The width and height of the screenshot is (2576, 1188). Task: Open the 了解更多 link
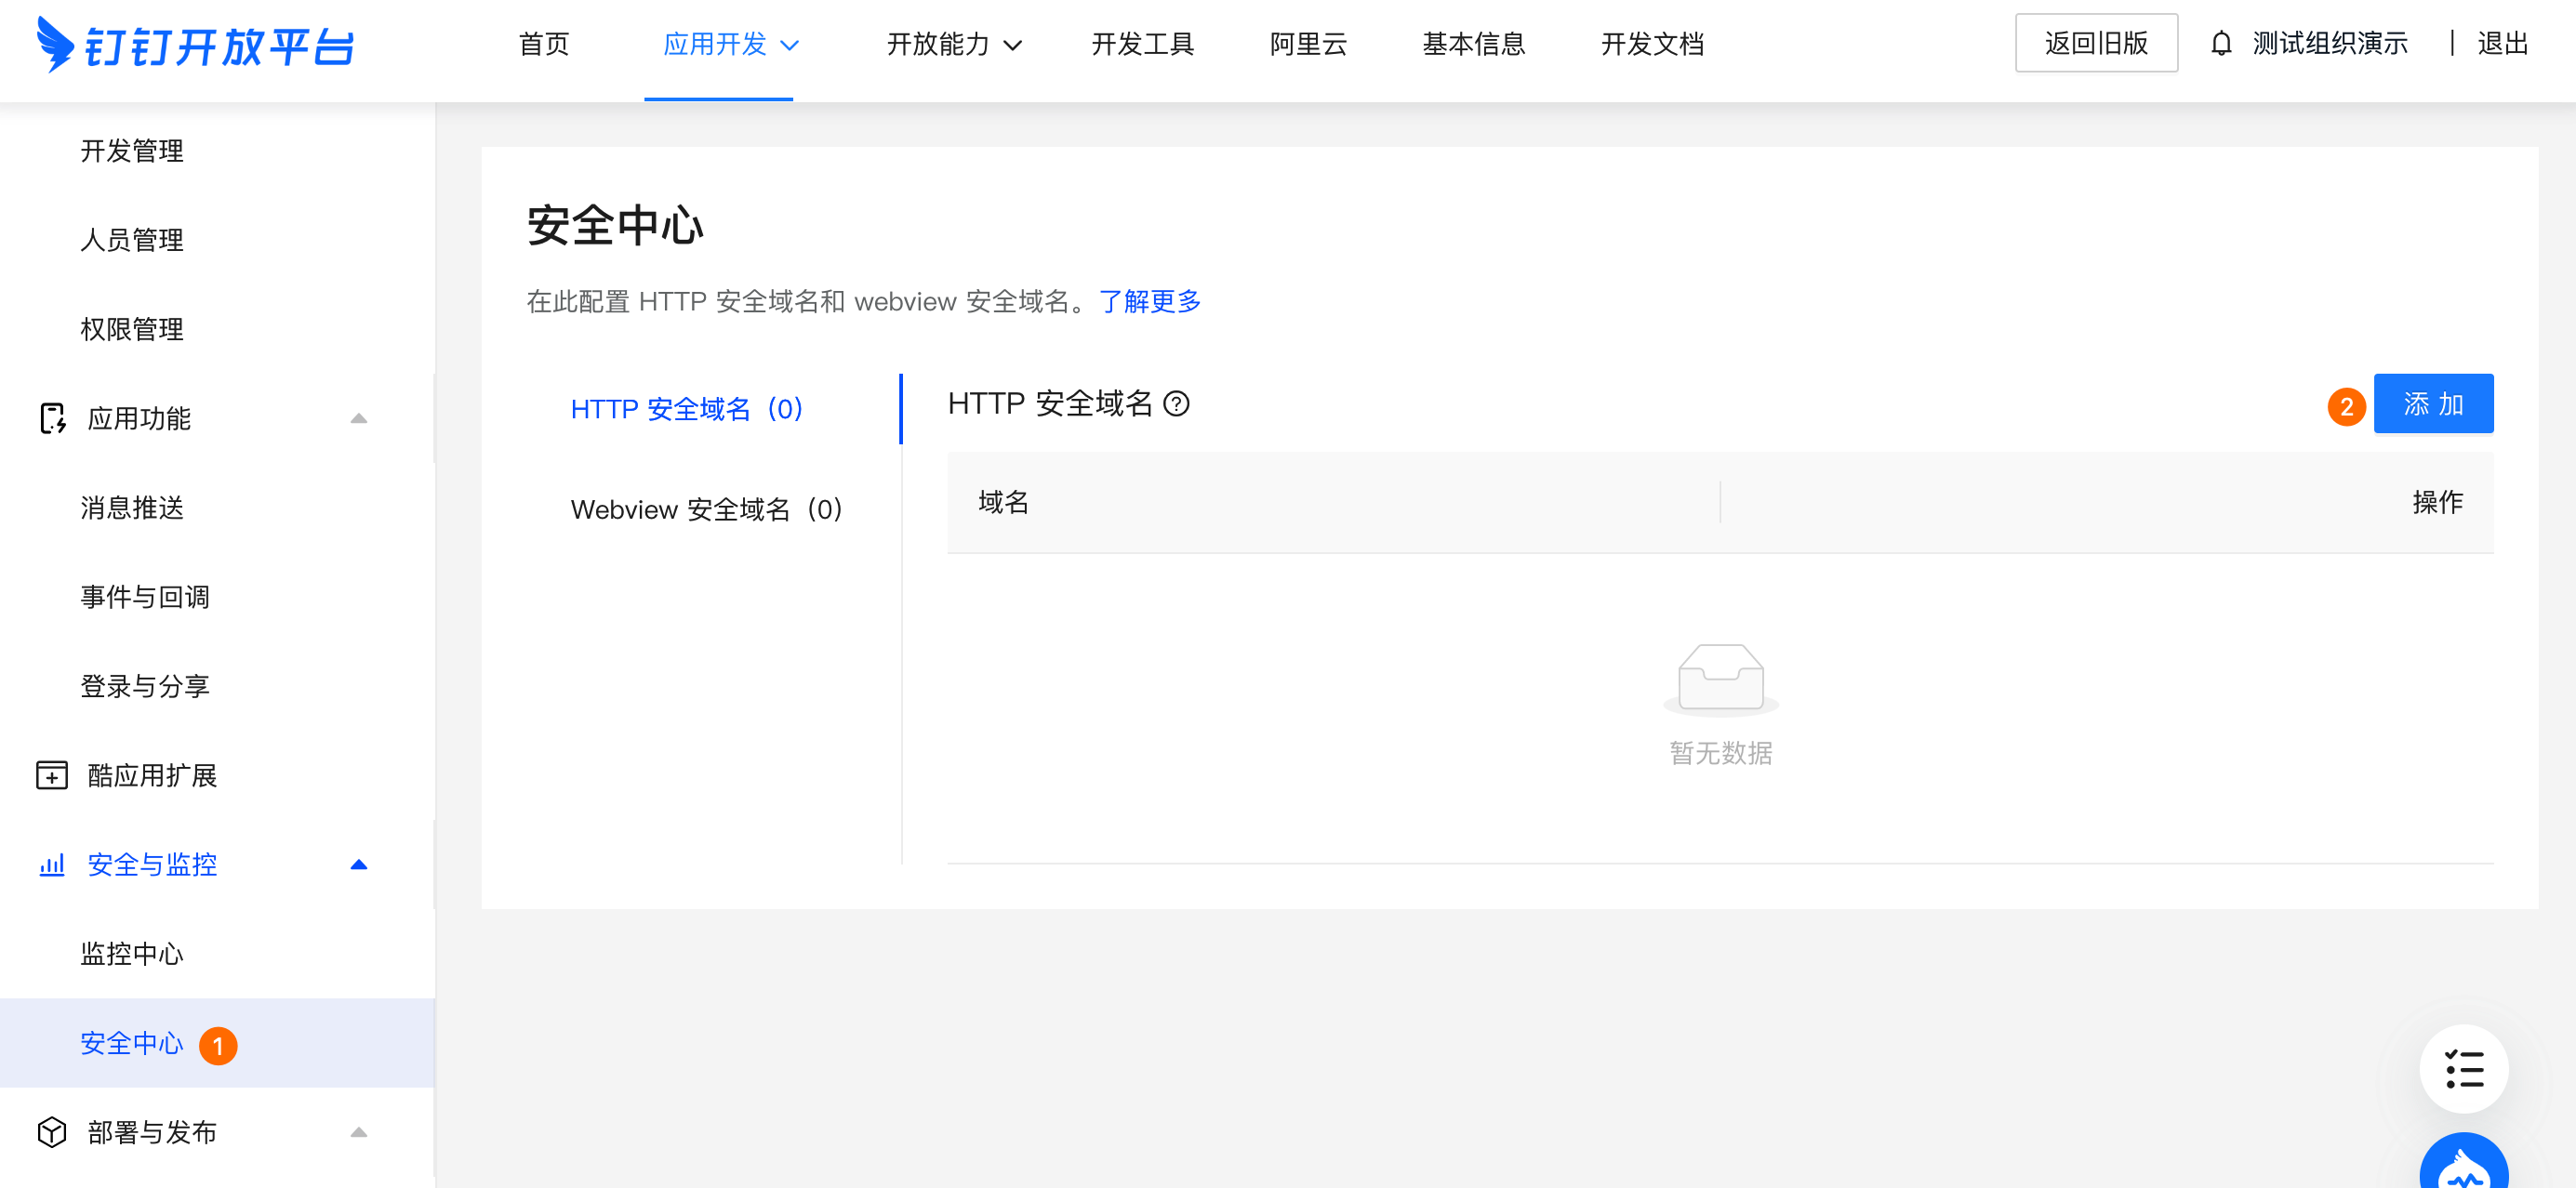point(1149,301)
